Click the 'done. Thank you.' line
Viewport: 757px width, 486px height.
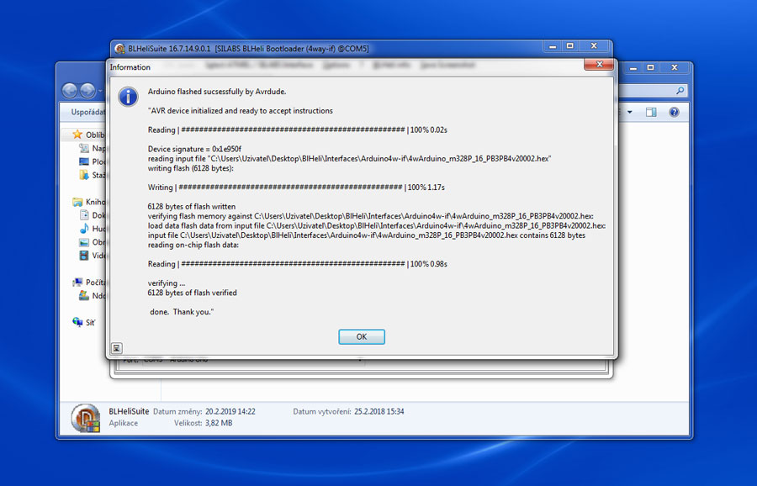click(x=182, y=312)
